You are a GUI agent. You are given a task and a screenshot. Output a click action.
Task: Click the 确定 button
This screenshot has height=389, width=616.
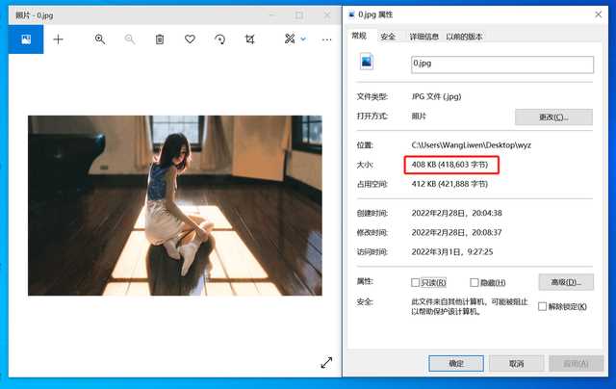(x=456, y=363)
